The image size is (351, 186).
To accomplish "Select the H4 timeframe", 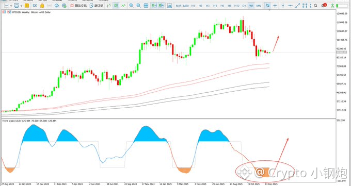I will (215, 6).
